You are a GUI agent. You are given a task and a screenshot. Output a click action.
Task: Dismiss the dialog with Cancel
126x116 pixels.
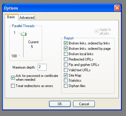84,104
